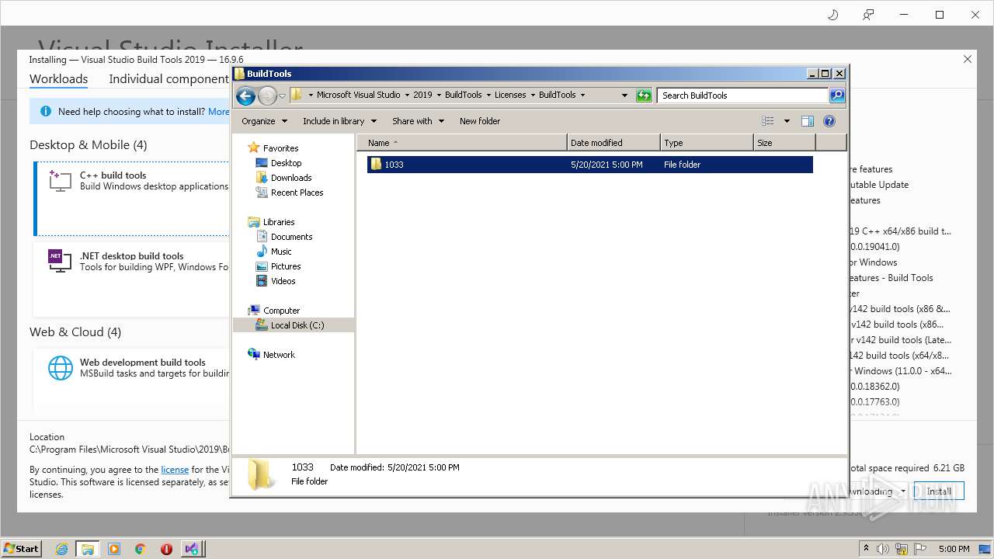
Task: Open recent locations dropdown next to forward arrow
Action: click(282, 95)
